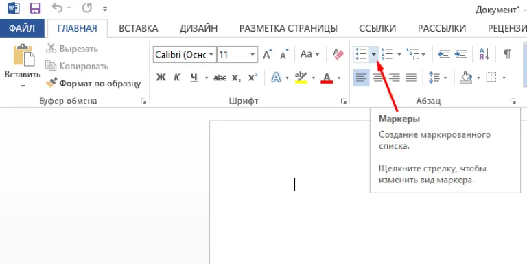Click the bullets list icon

click(x=362, y=54)
